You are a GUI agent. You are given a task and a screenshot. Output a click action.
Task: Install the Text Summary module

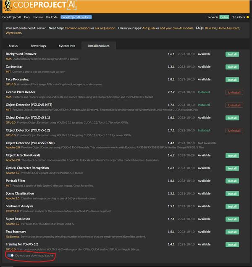click(x=232, y=232)
